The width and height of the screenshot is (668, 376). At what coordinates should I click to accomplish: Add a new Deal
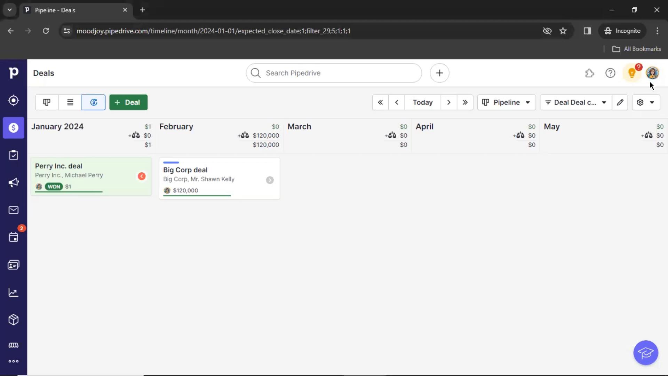tap(128, 102)
